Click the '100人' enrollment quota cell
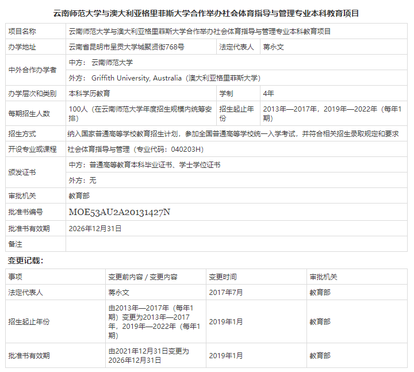The image size is (414, 372). (140, 113)
